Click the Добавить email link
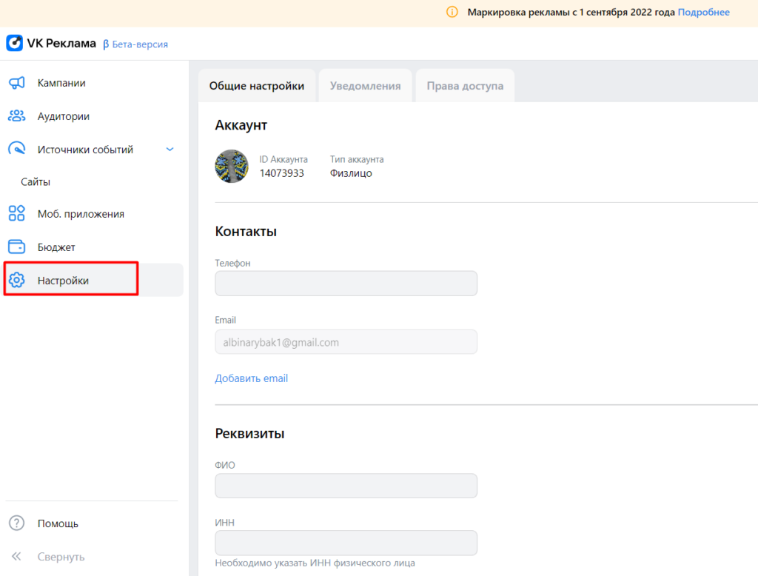 click(251, 378)
